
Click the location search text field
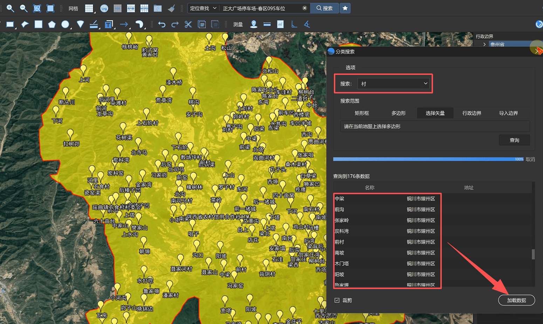click(261, 8)
